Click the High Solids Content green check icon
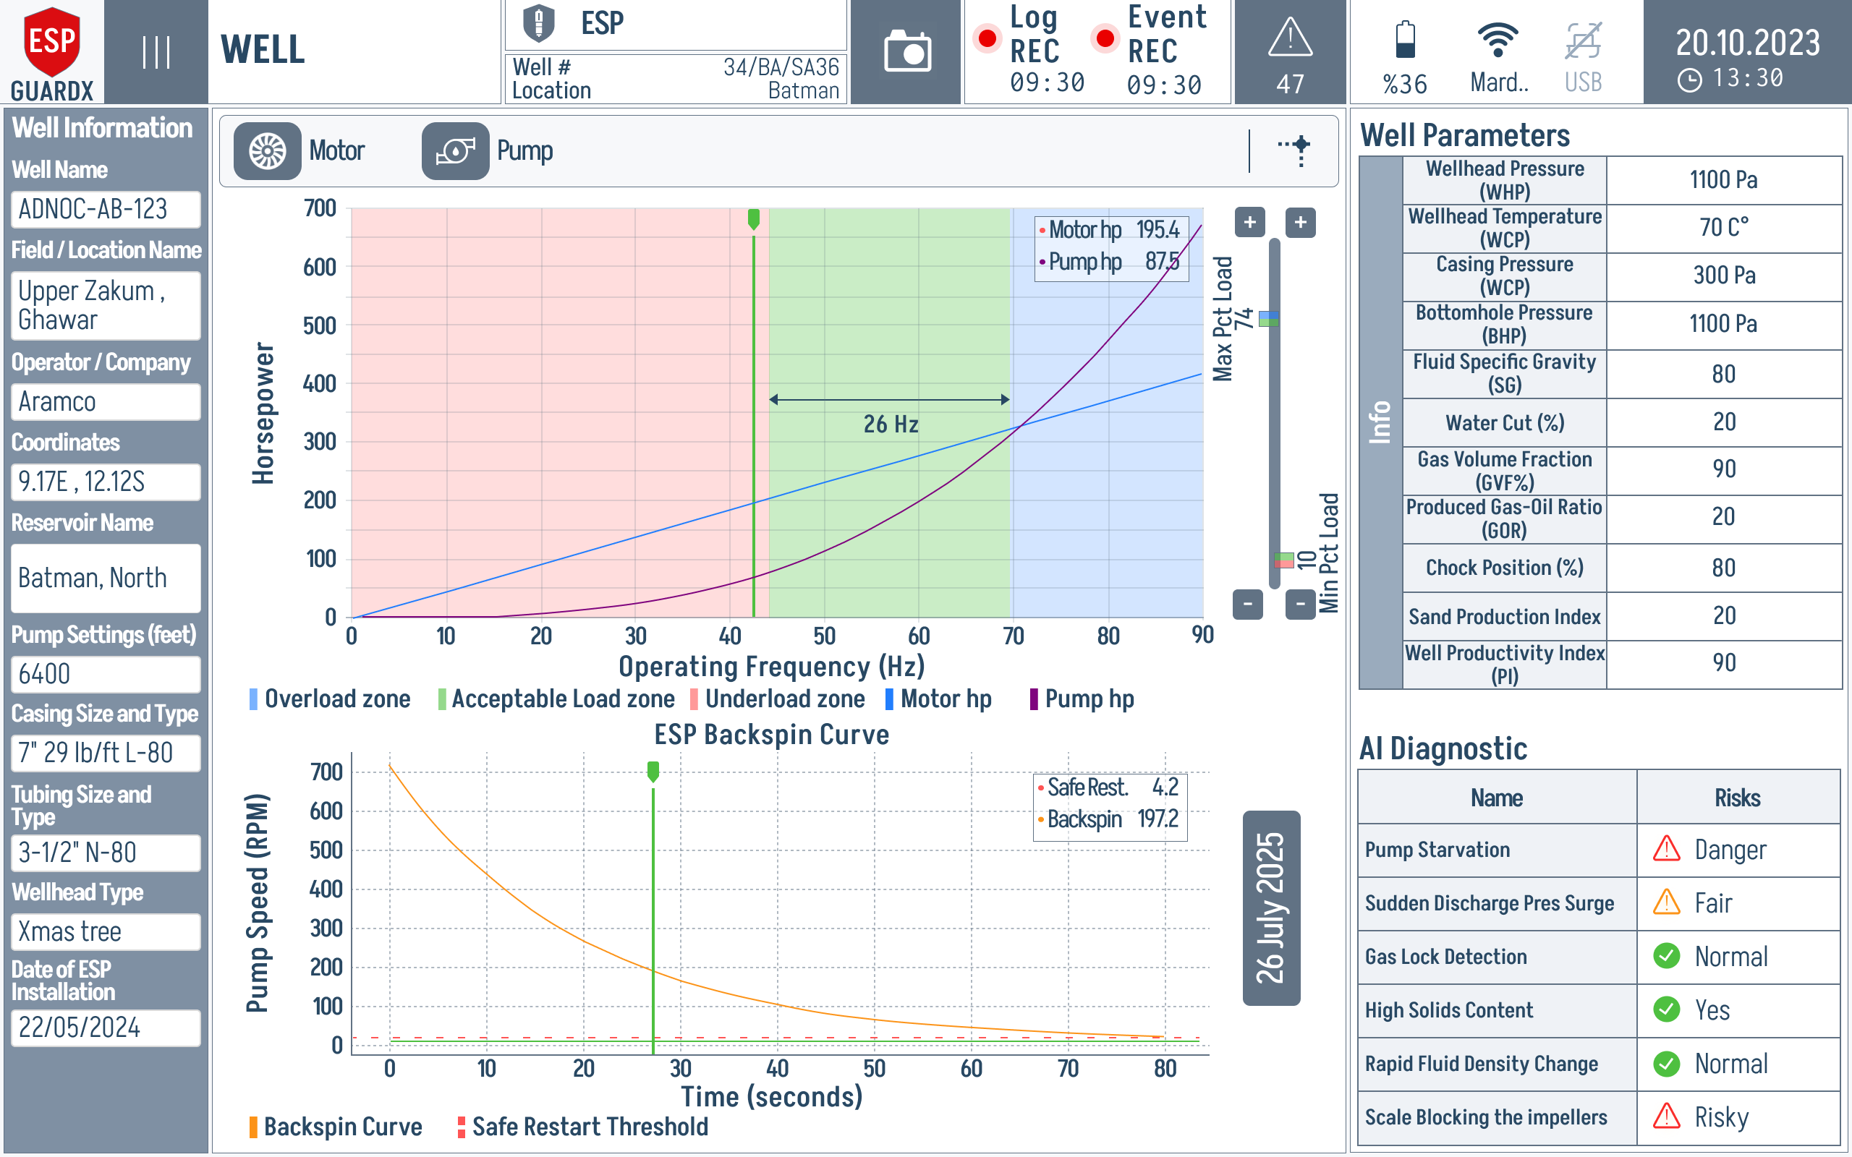Screen dimensions: 1852x1157 click(1666, 1010)
